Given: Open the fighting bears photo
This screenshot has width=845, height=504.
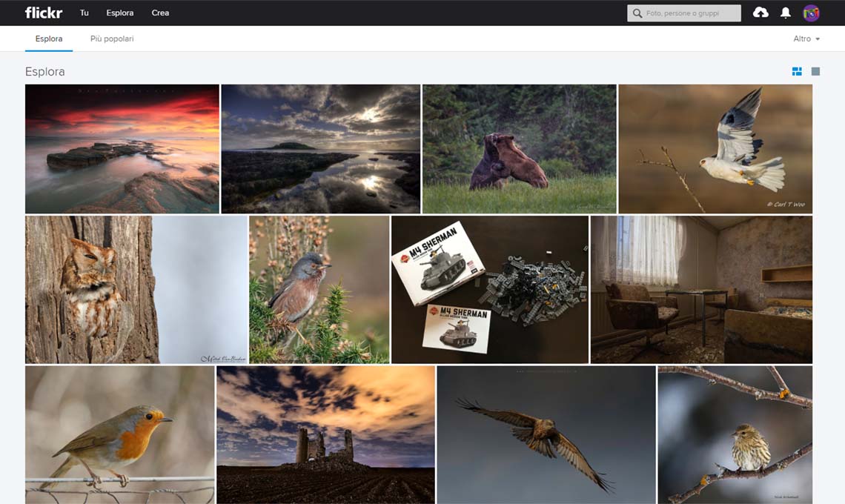Looking at the screenshot, I should point(519,148).
